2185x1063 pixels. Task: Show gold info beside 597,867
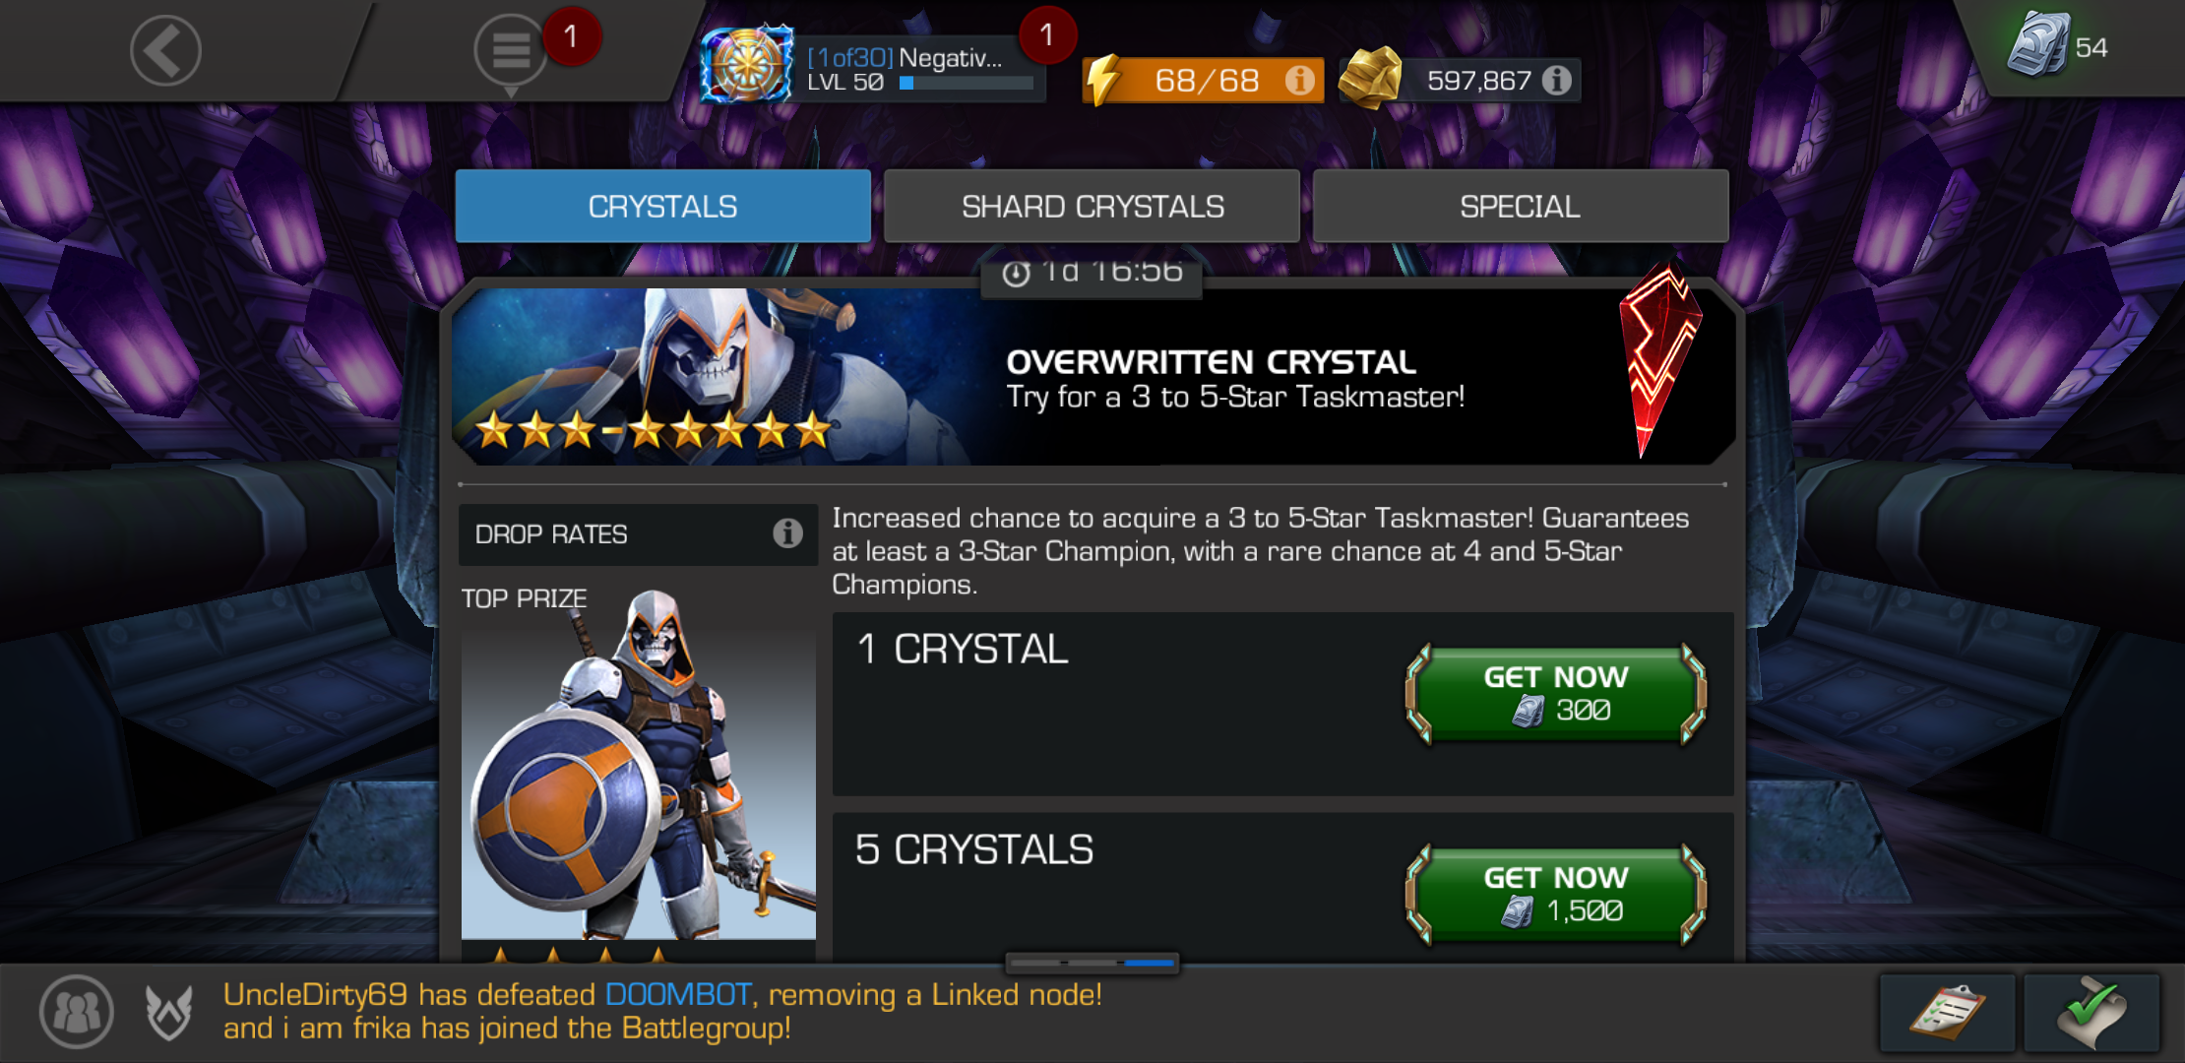1556,80
